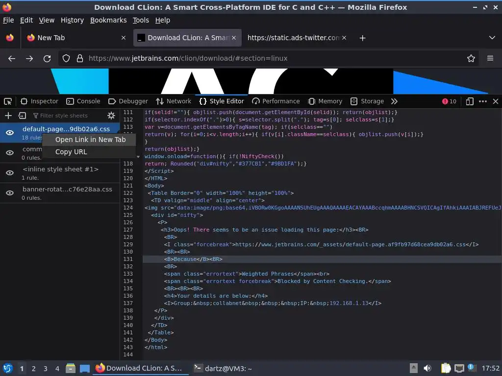Switch to workspace 3
Viewport: 502px width, 376px height.
click(x=46, y=369)
